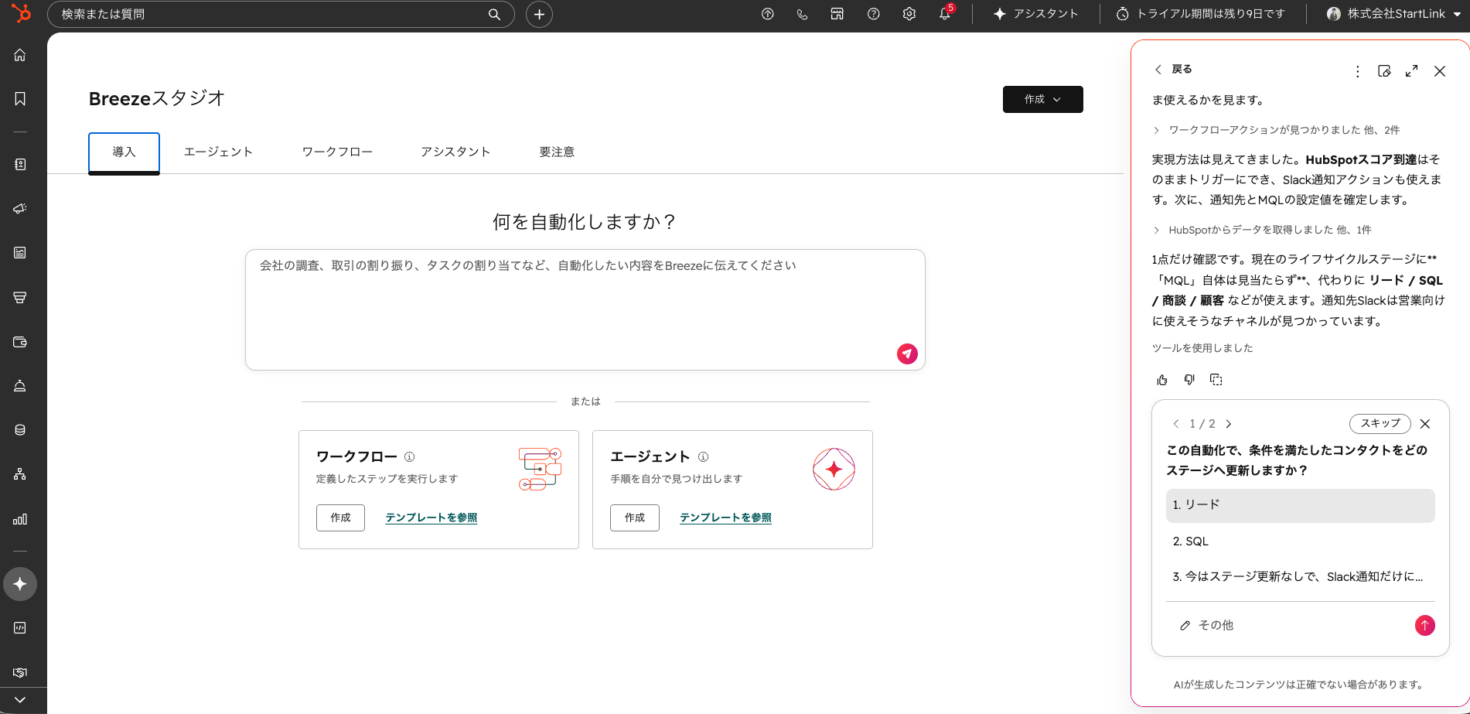Go to previous question in the card

click(1176, 424)
